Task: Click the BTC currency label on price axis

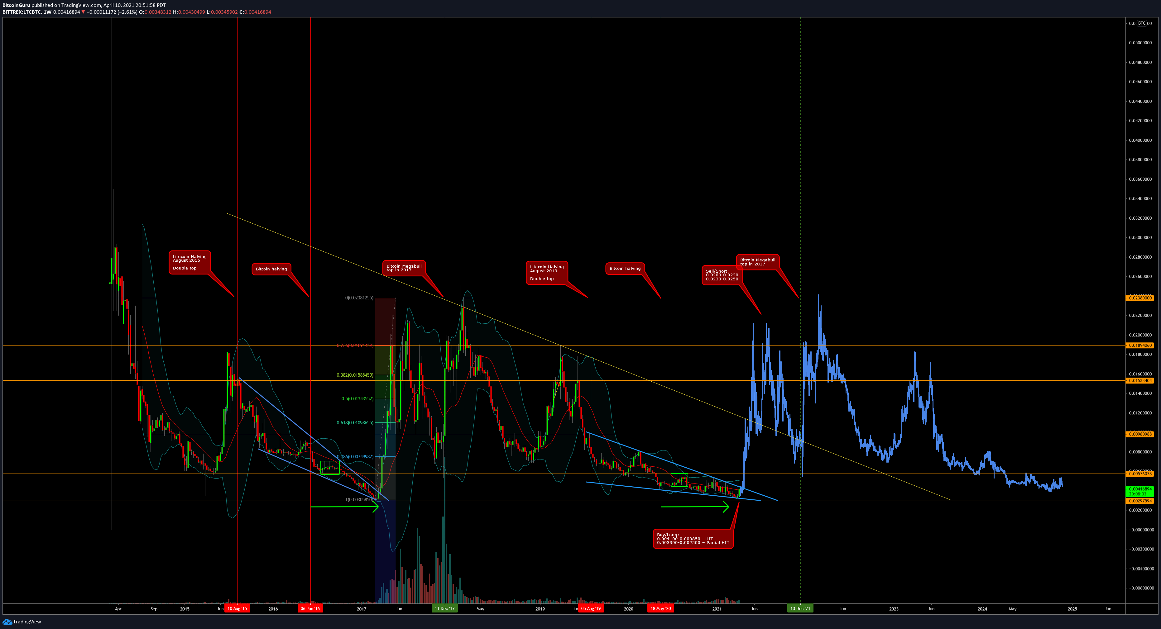Action: [x=1142, y=23]
